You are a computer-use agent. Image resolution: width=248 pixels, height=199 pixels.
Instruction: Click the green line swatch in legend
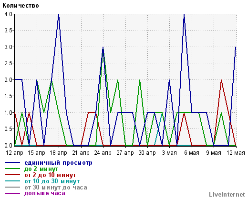click(13, 169)
